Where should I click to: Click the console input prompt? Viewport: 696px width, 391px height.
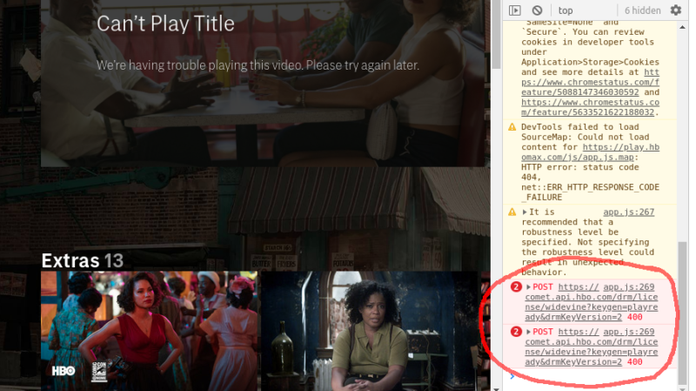(592, 376)
